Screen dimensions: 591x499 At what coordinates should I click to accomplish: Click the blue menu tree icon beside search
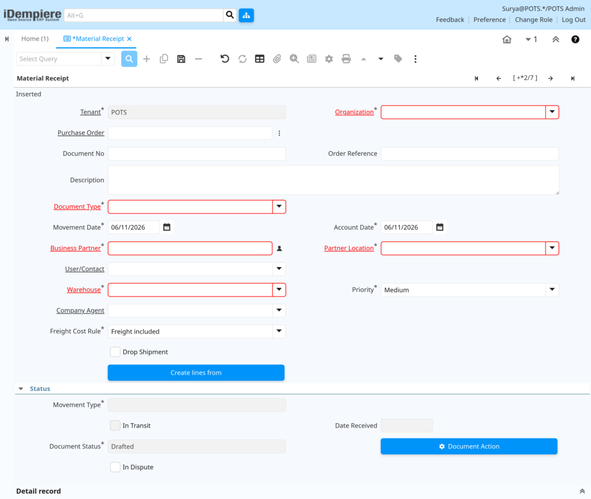click(x=246, y=16)
